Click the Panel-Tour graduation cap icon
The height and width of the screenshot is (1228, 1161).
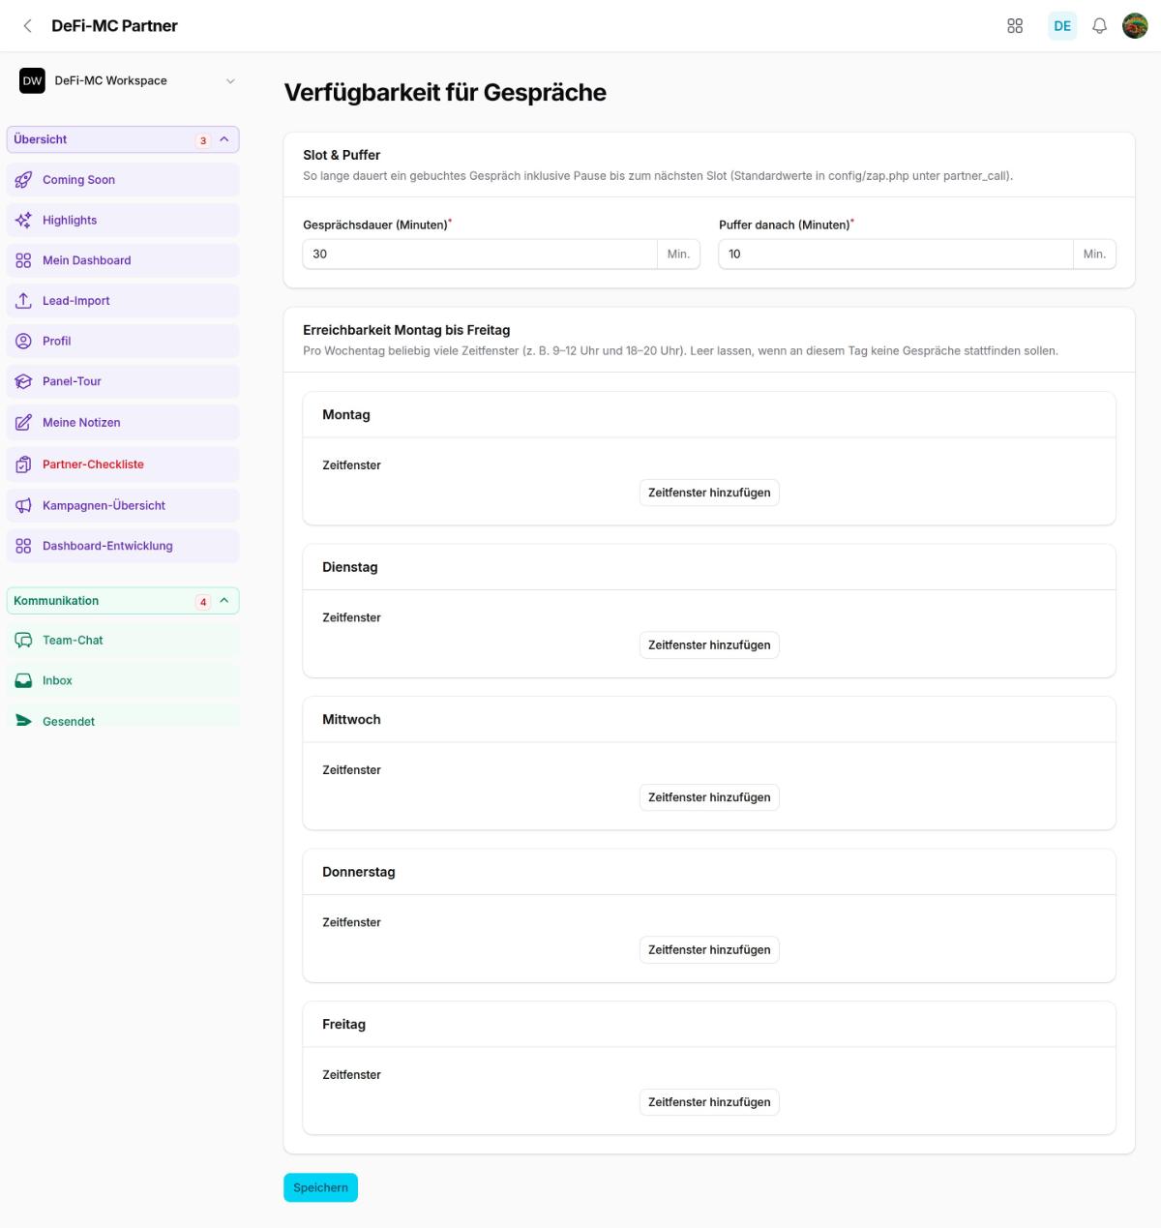pos(24,381)
